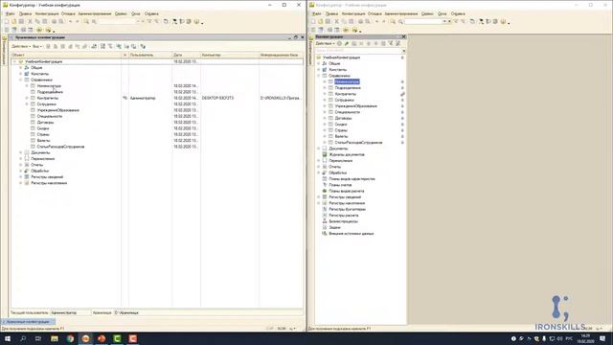This screenshot has height=345, width=613.
Task: Open Отладка menu in right window
Action: pos(375,13)
